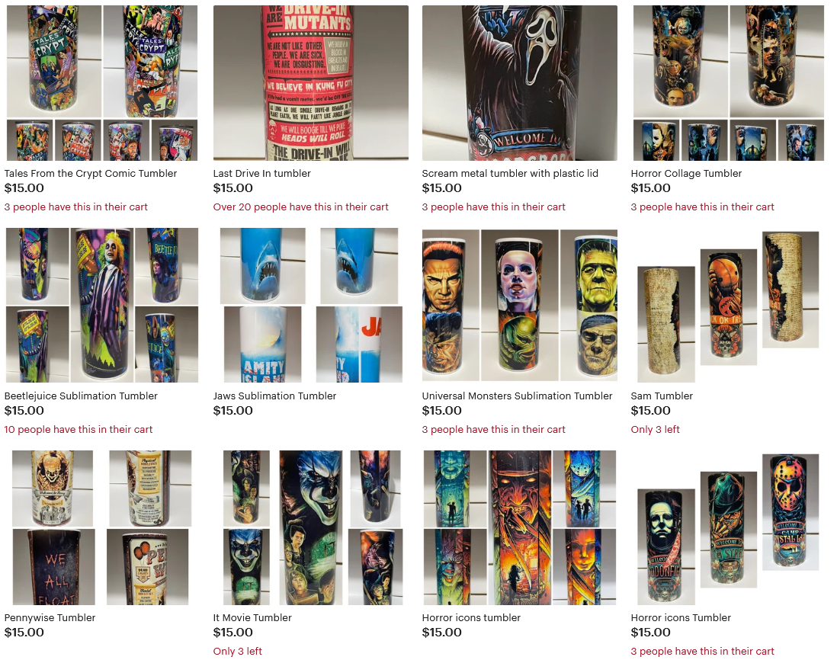The width and height of the screenshot is (837, 660).
Task: View the Scream metal tumbler image
Action: point(519,83)
